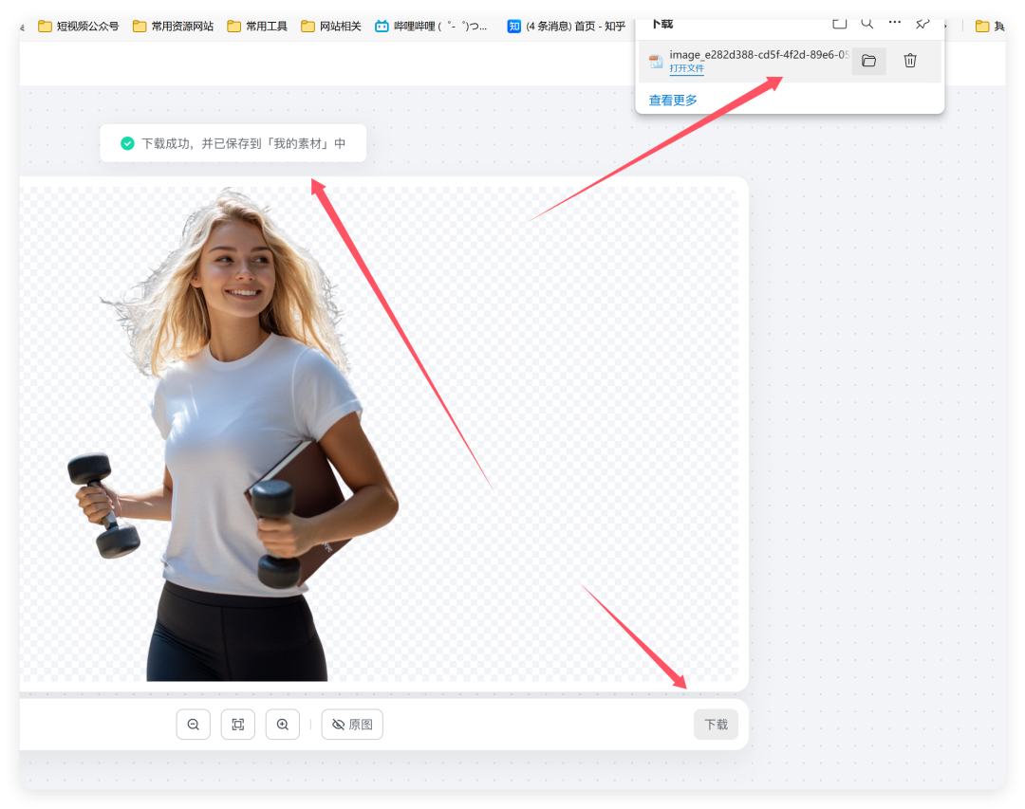The width and height of the screenshot is (1025, 809).
Task: Pin the downloads panel
Action: click(x=922, y=24)
